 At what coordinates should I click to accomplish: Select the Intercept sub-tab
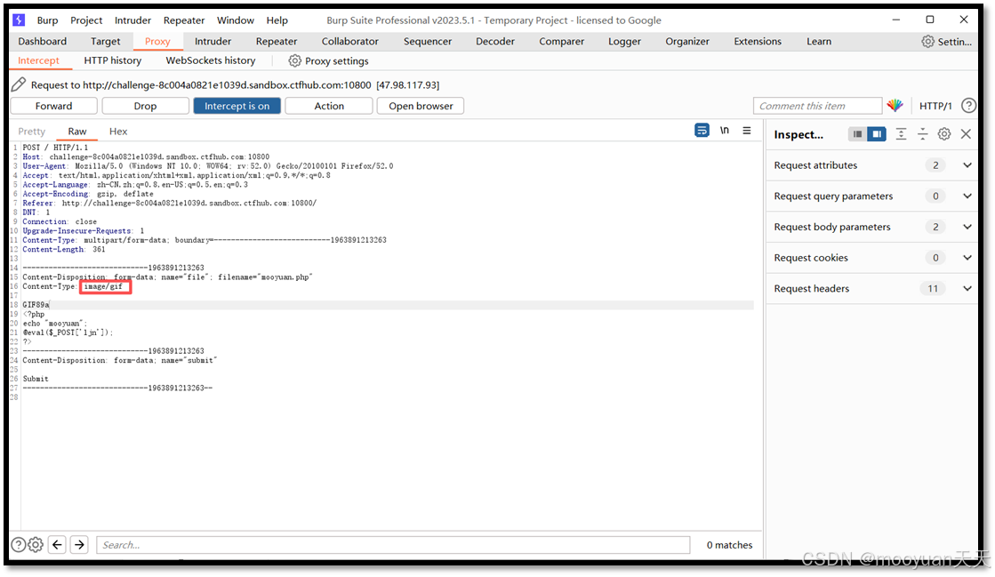(x=39, y=61)
